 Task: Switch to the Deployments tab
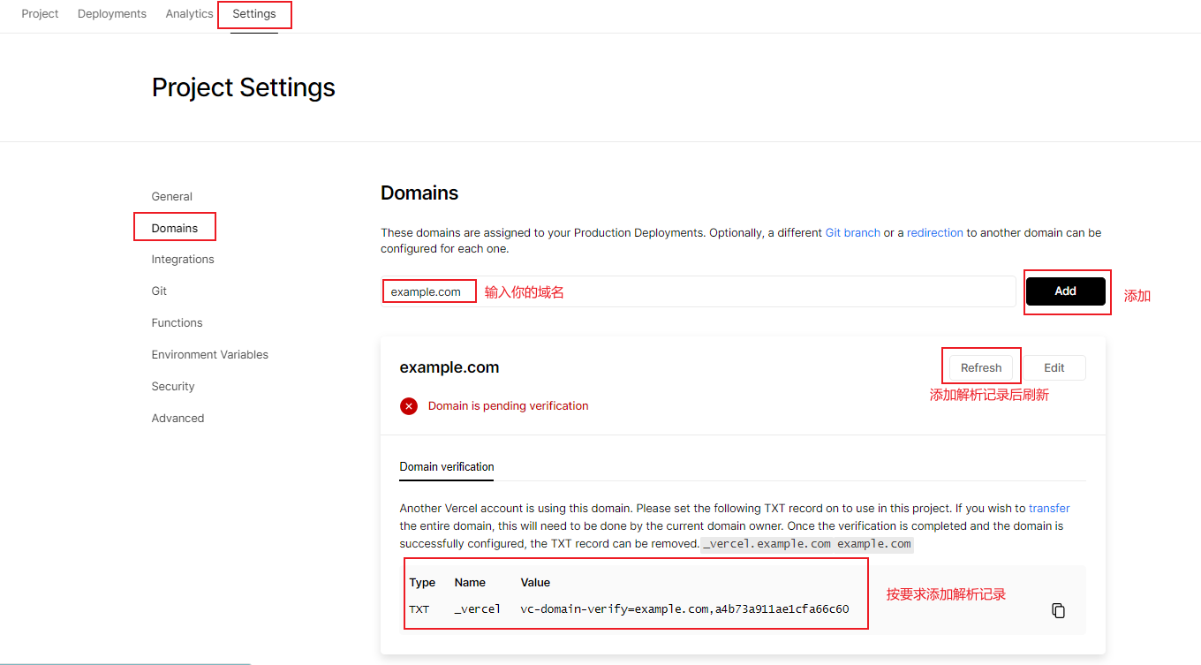(x=112, y=14)
